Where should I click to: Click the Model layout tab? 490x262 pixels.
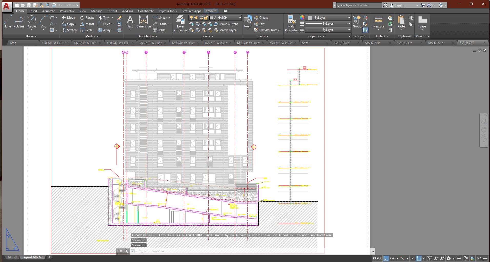click(x=12, y=257)
